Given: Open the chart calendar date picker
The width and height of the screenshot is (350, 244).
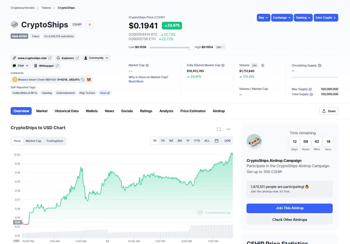Looking at the screenshot, I should 216,141.
